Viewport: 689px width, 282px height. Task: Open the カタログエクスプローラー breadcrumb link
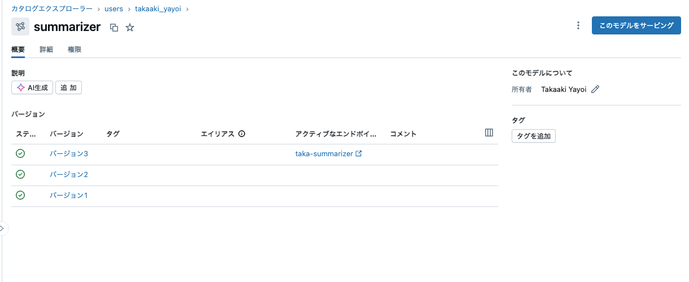click(52, 8)
